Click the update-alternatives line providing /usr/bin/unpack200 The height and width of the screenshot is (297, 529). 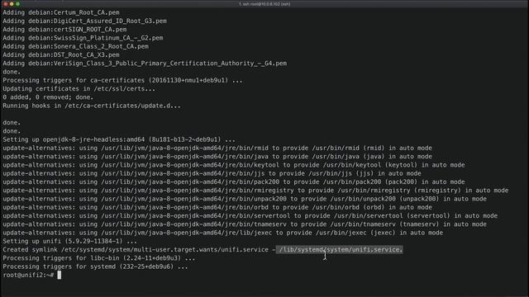tap(245, 199)
